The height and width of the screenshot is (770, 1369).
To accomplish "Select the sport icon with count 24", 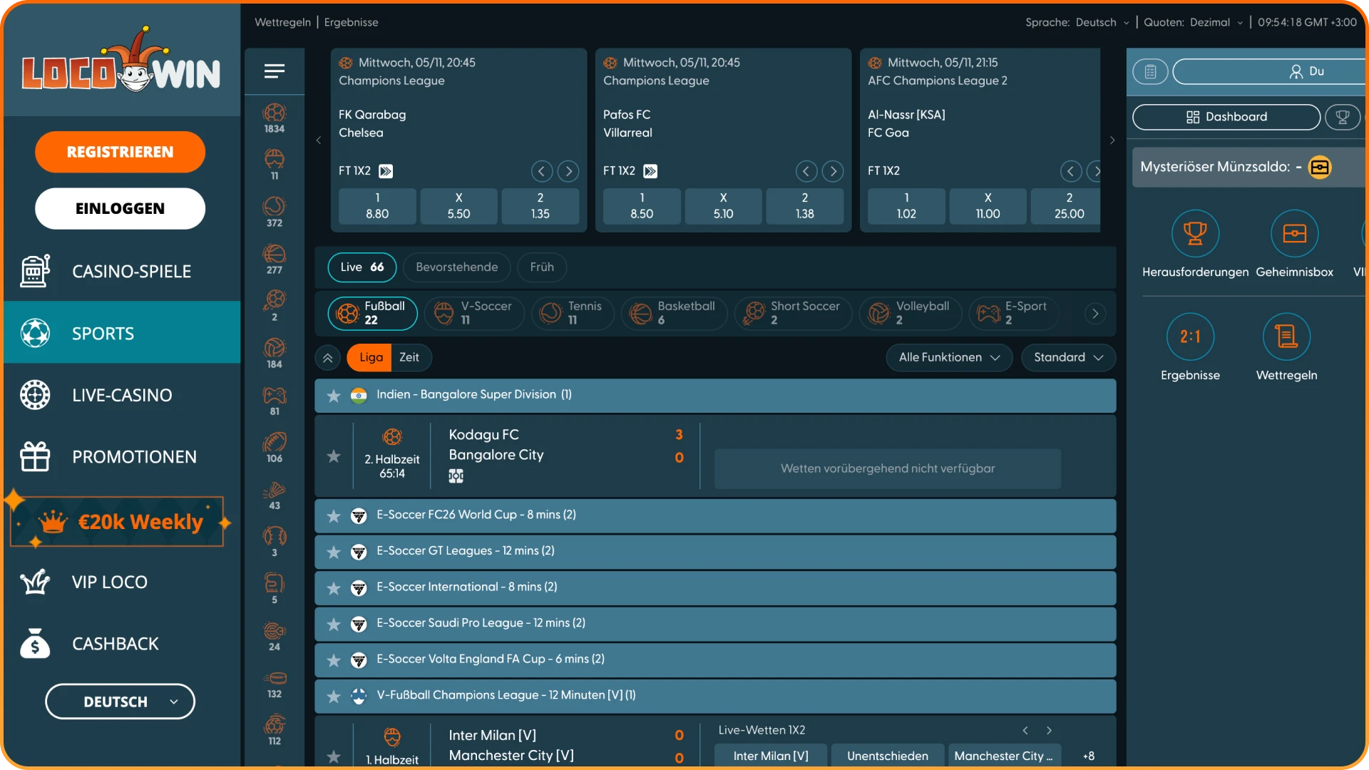I will coord(275,636).
